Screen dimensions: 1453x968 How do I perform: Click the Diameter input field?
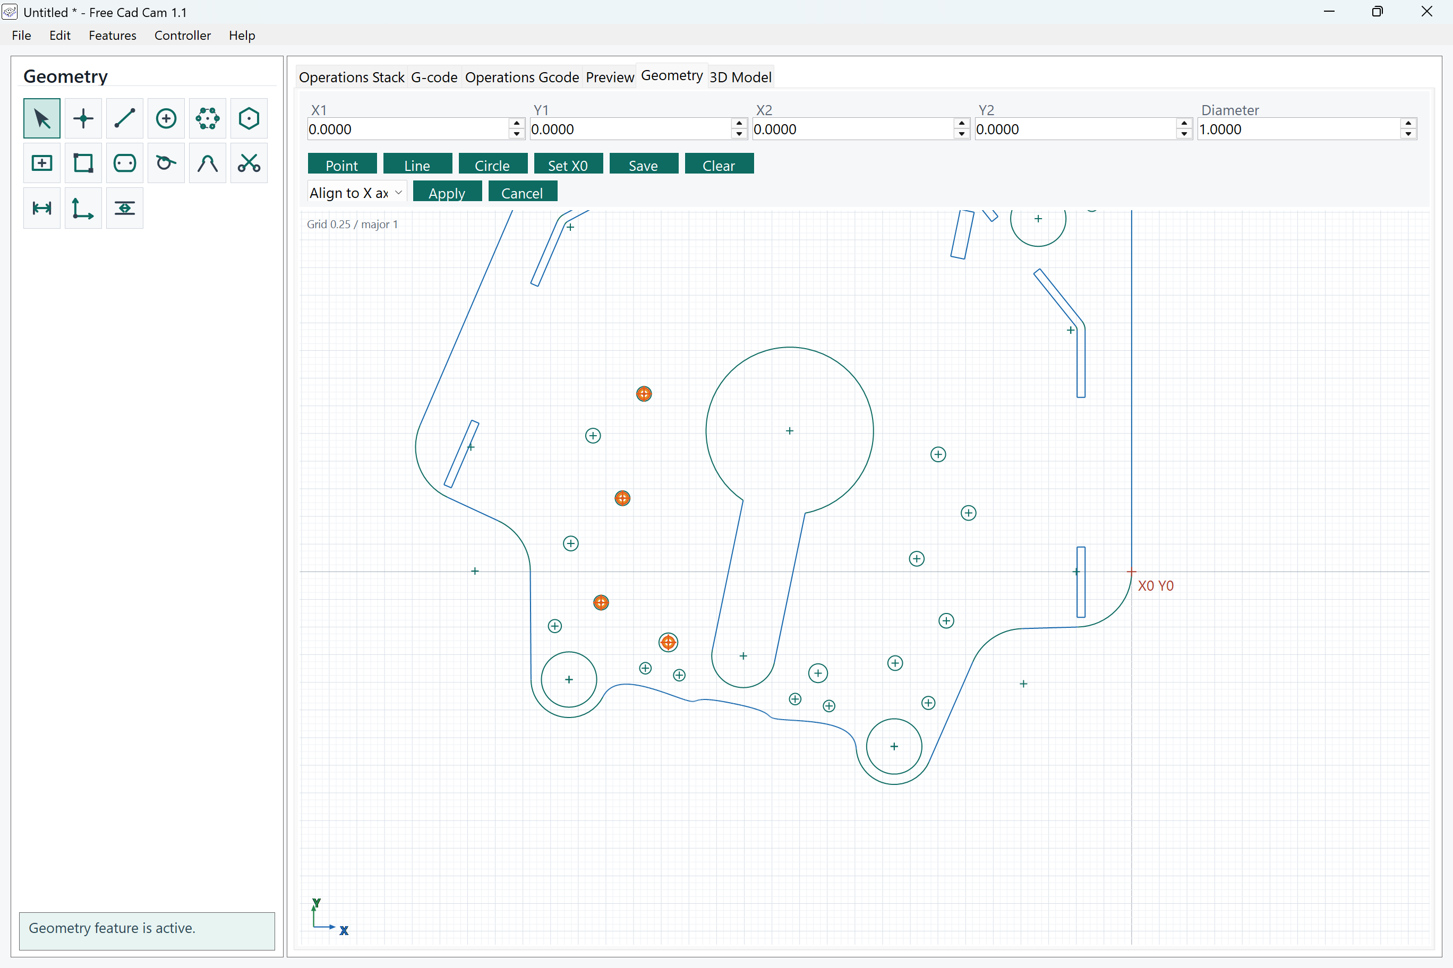[1298, 129]
